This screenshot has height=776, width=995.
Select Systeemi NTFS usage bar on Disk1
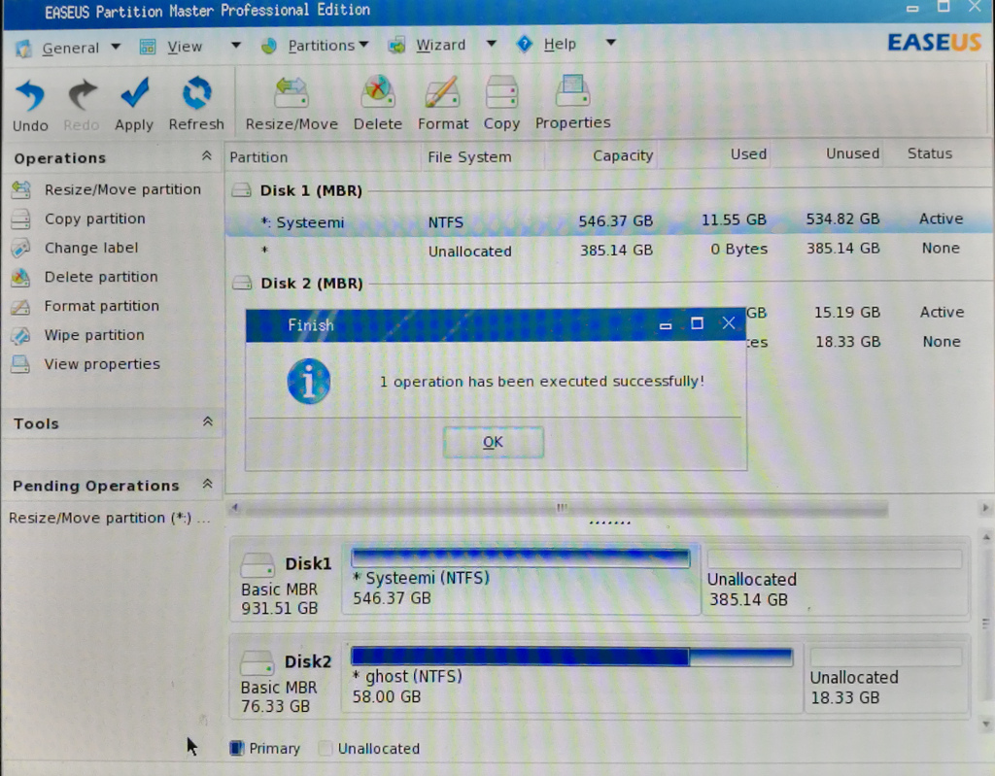coord(521,557)
